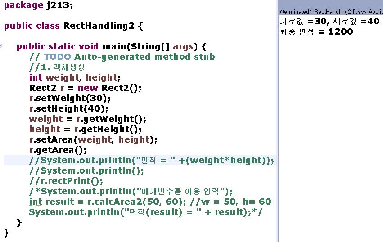Click the main(String[] args) method declaration
Image resolution: width=383 pixels, height=242 pixels.
tap(111, 46)
